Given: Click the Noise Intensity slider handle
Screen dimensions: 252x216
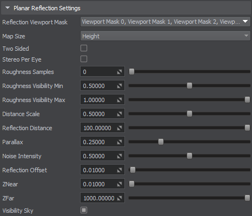Looking at the screenshot, I should coord(189,156).
